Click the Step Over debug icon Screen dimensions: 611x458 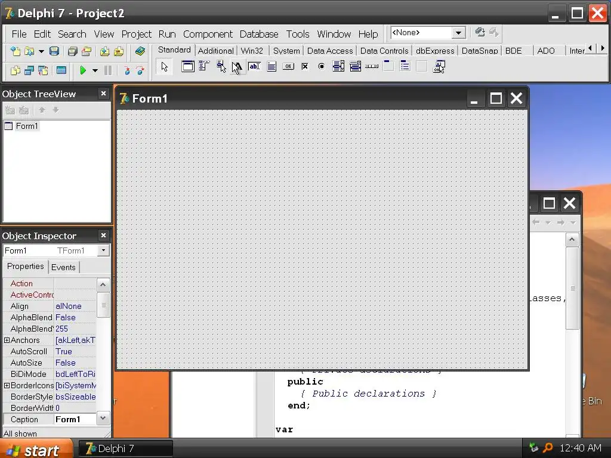pos(140,70)
